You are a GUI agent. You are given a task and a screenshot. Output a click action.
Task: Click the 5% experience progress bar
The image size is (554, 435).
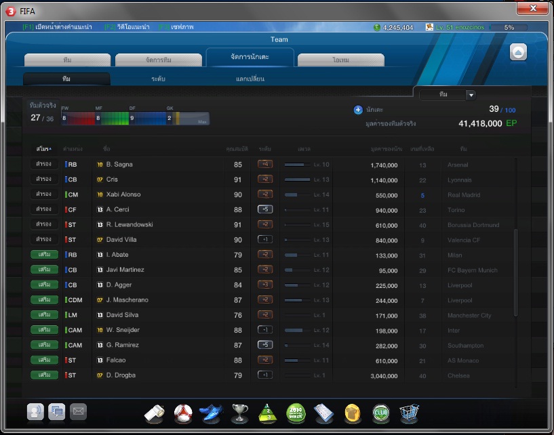click(509, 27)
